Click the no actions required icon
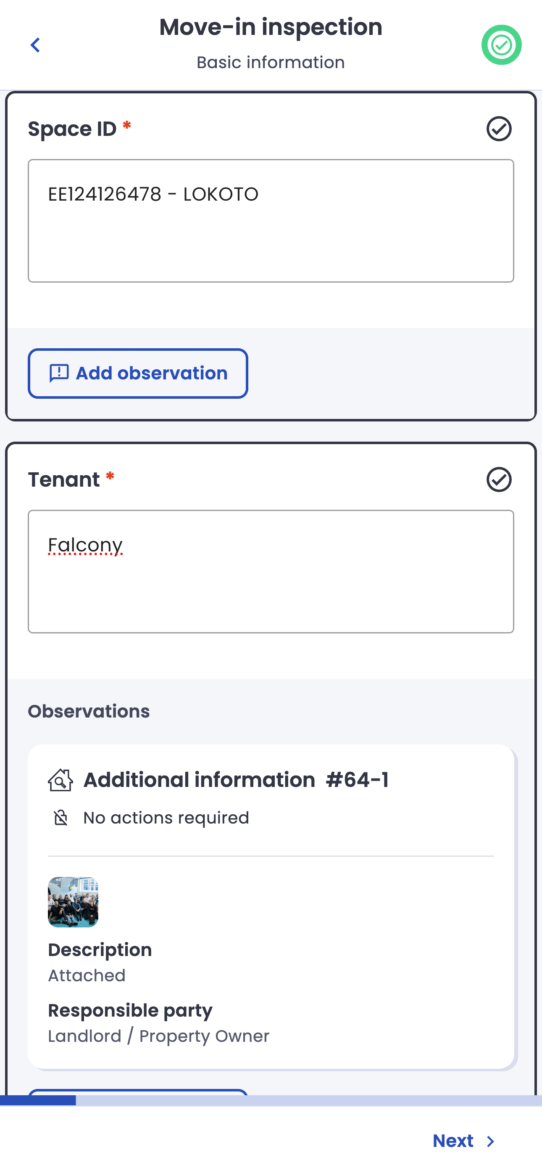 coord(60,818)
